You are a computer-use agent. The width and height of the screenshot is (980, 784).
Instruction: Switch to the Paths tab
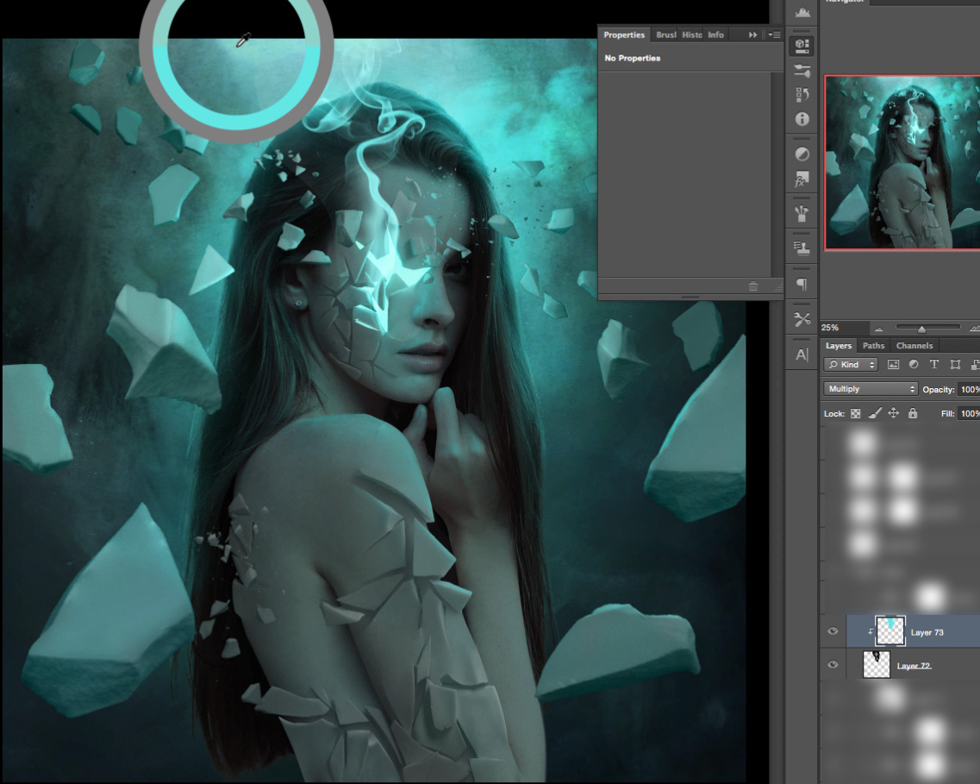tap(873, 346)
